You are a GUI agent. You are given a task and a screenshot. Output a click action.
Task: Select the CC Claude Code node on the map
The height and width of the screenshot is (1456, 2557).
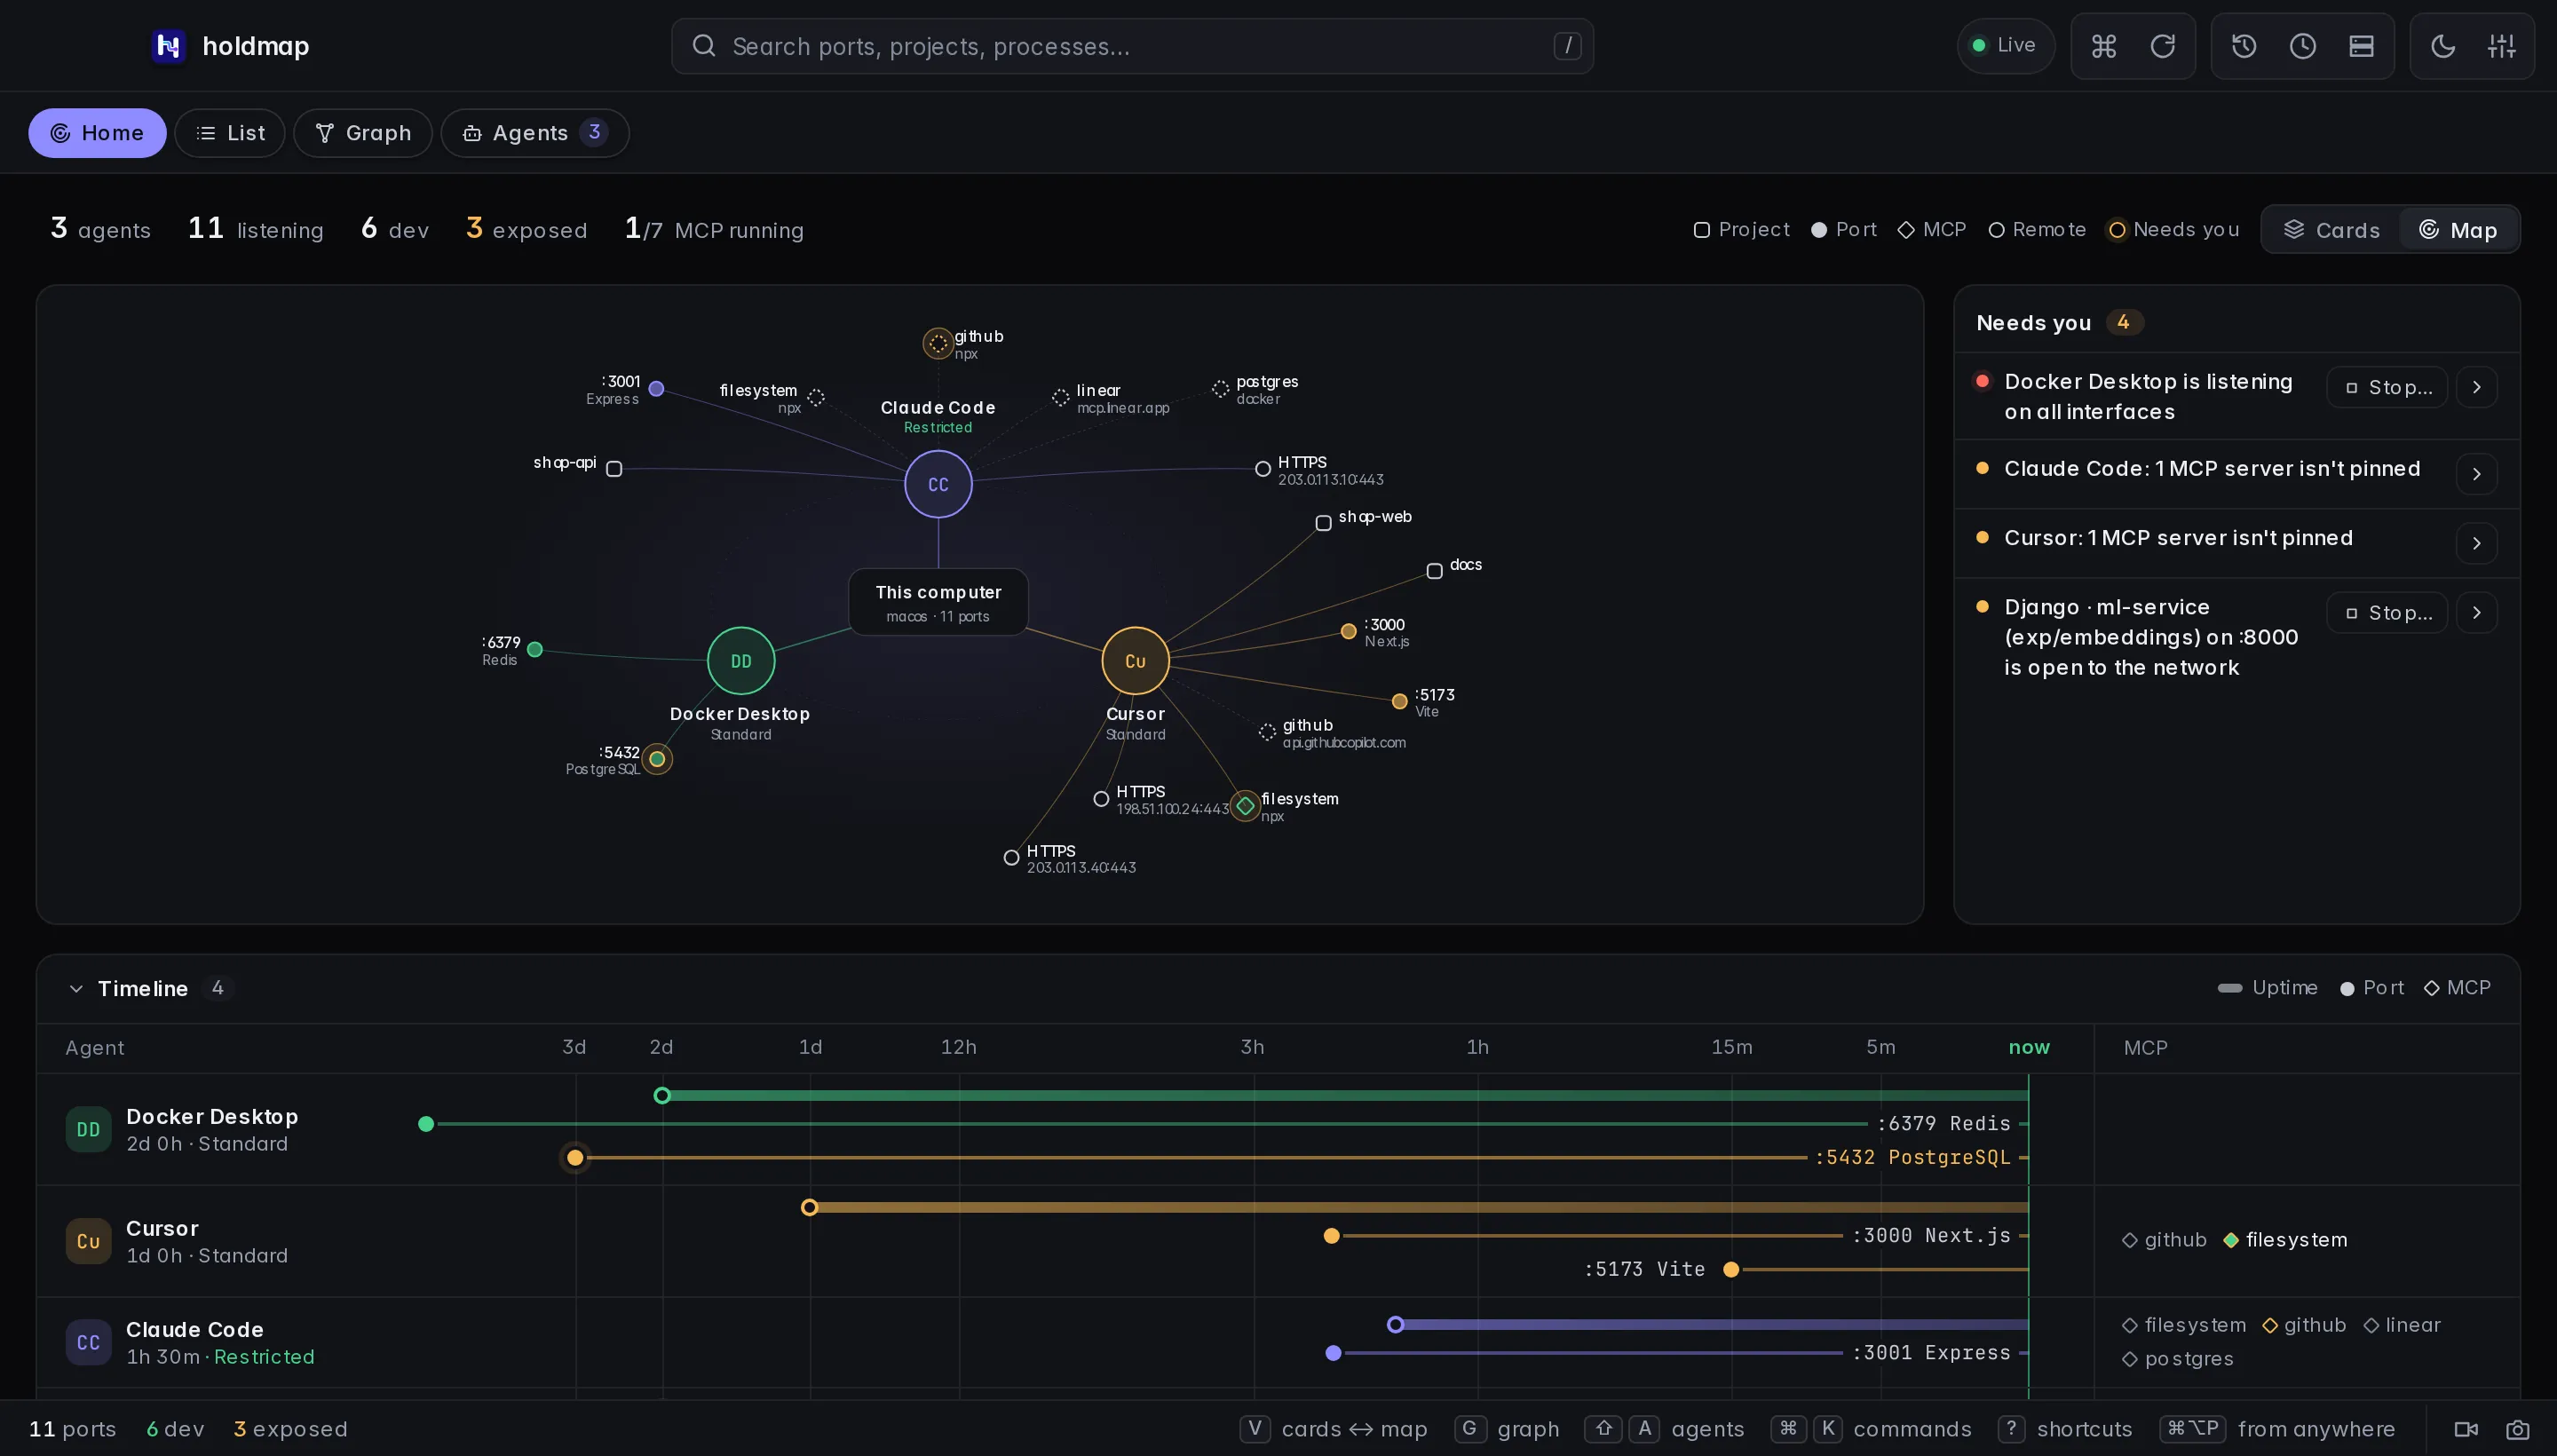click(x=938, y=484)
